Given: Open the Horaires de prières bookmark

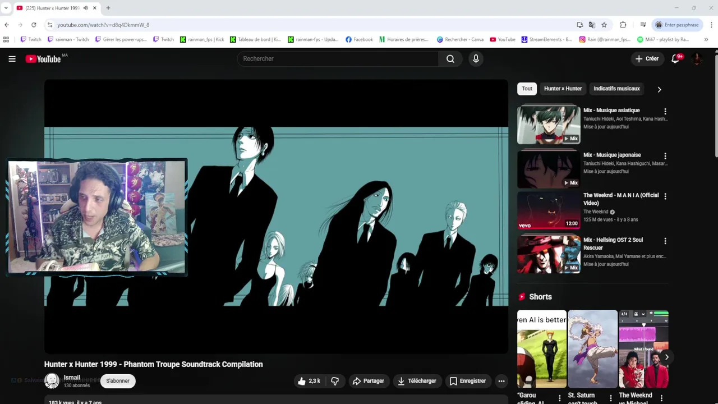Looking at the screenshot, I should click(x=404, y=39).
